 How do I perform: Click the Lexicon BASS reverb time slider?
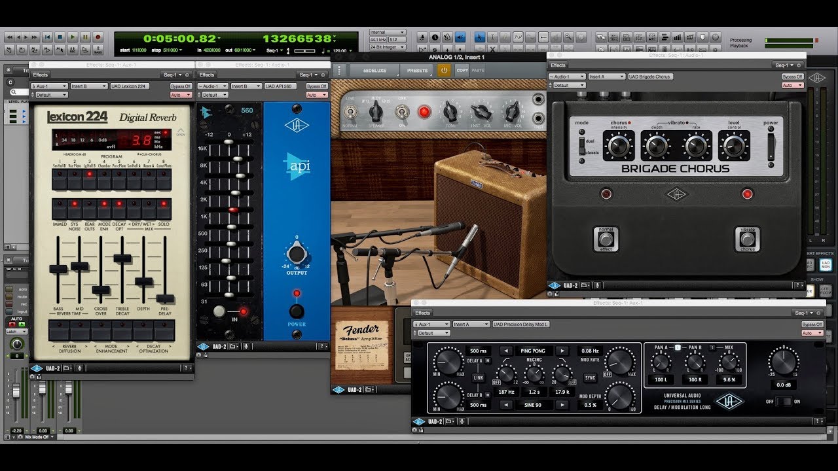pos(58,269)
